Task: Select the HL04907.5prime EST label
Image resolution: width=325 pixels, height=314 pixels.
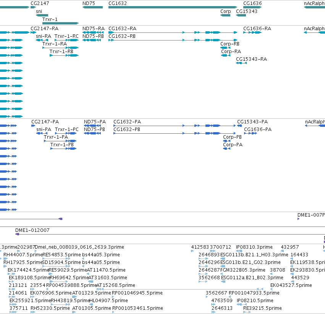Action: (x=108, y=301)
